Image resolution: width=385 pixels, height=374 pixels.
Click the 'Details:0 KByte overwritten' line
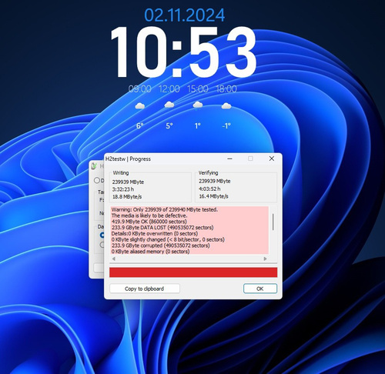click(155, 233)
